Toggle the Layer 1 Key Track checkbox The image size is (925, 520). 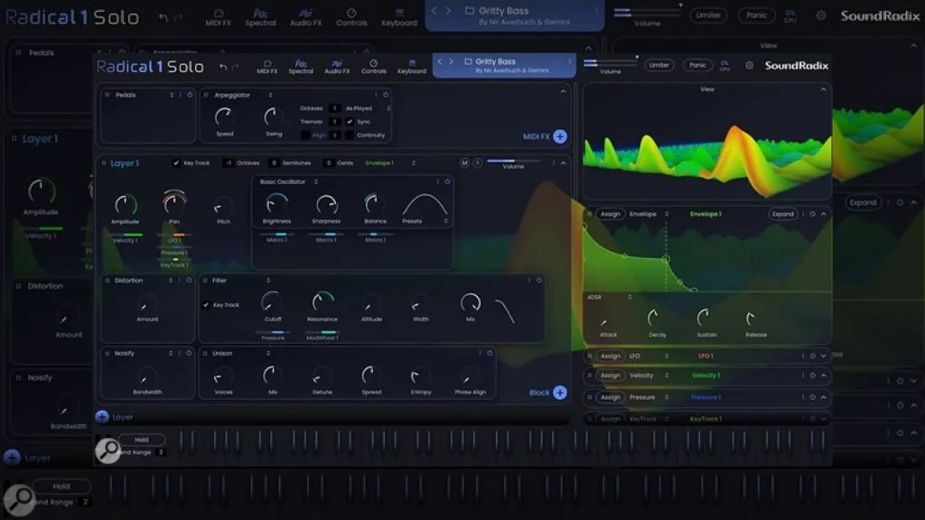point(176,162)
